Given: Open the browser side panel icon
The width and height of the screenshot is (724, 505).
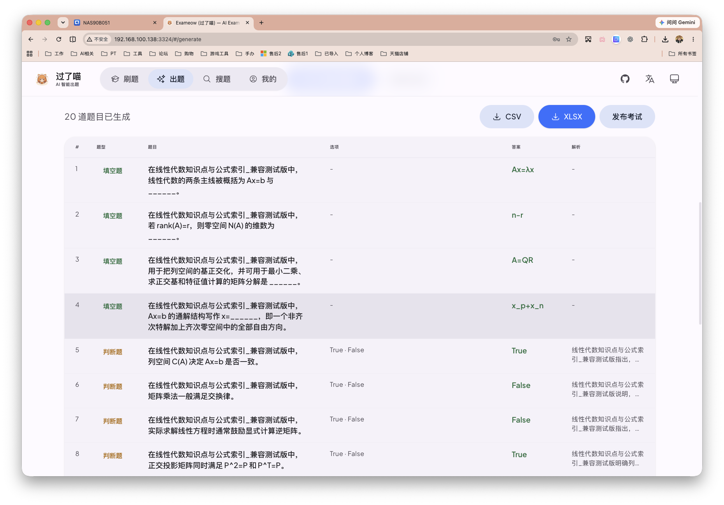Looking at the screenshot, I should point(73,39).
